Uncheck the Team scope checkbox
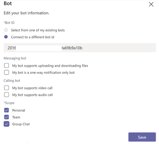 [x=6, y=117]
